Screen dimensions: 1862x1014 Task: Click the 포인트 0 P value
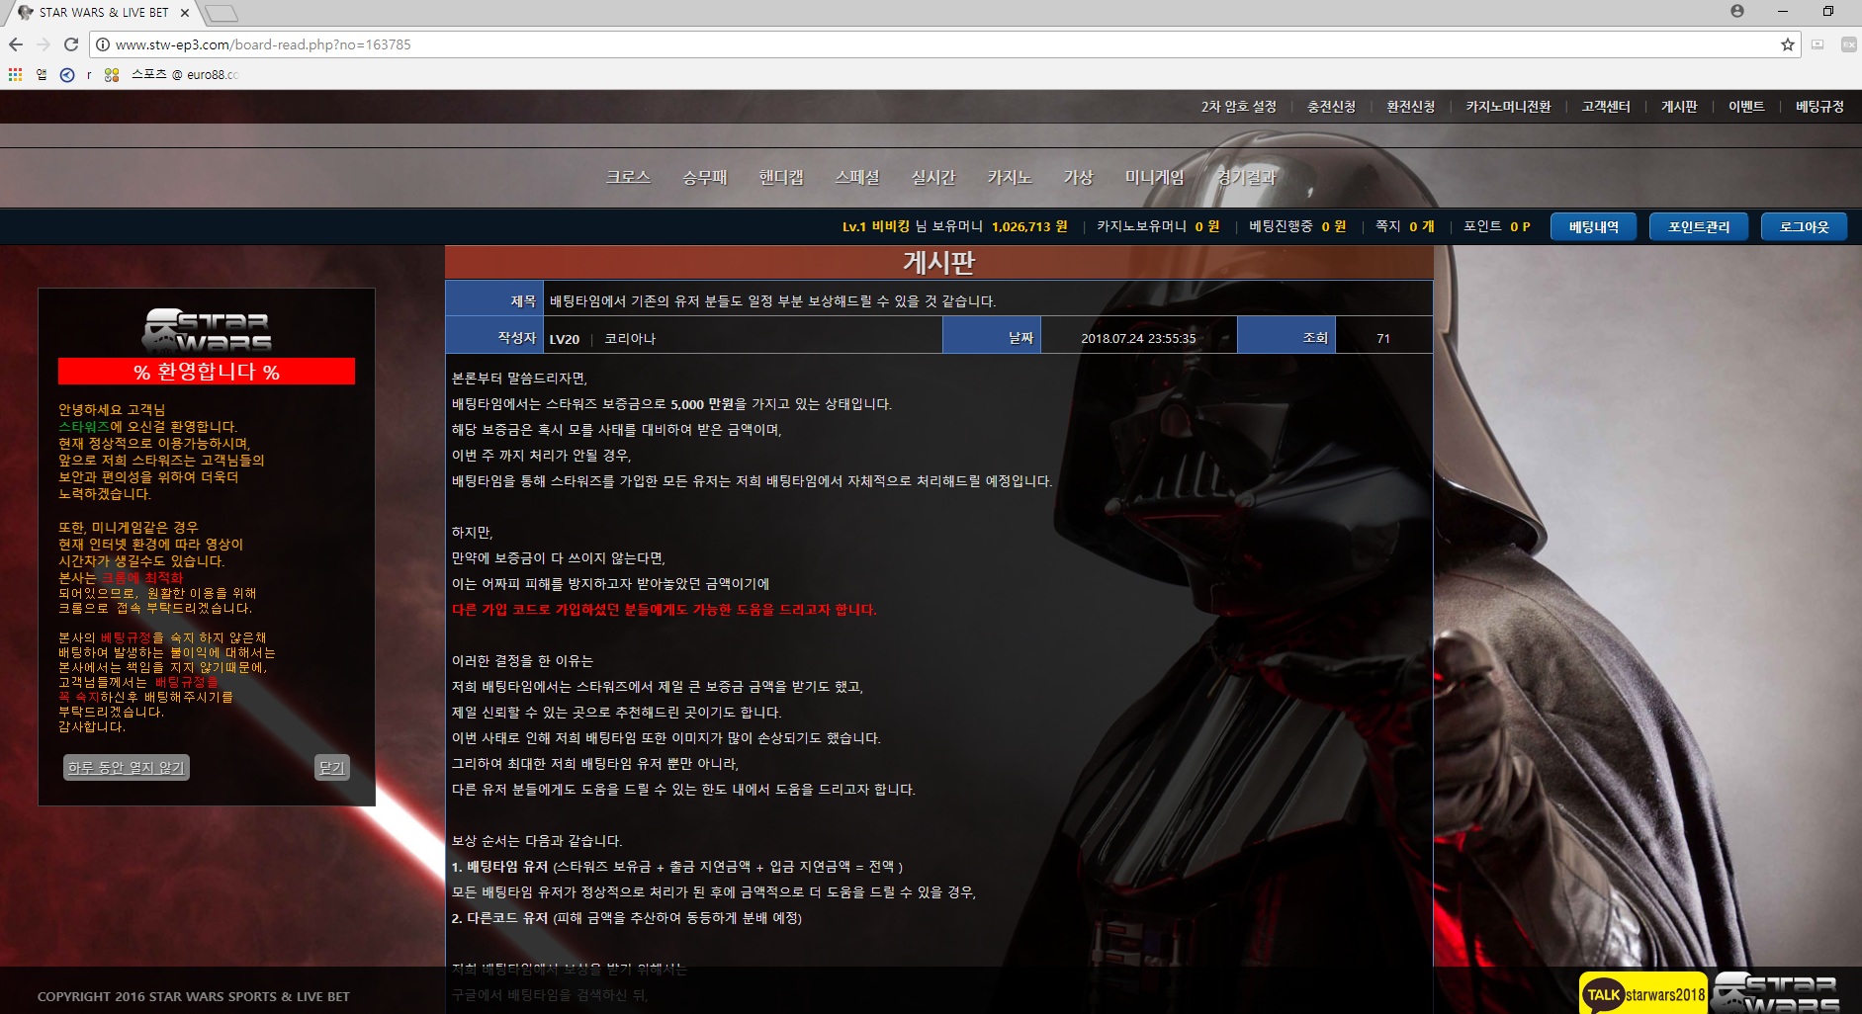1497,226
